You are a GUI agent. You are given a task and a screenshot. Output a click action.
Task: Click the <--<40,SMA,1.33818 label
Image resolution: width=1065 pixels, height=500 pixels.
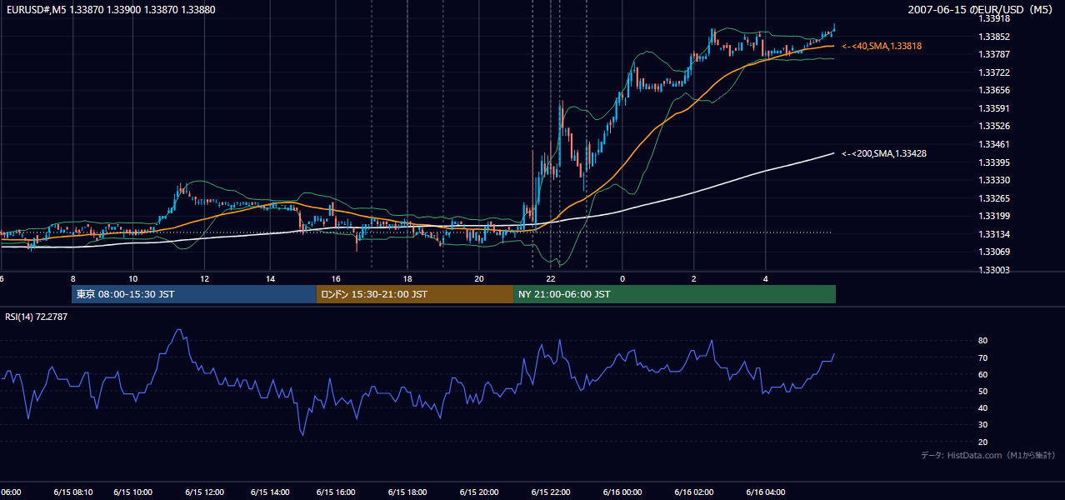[882, 46]
